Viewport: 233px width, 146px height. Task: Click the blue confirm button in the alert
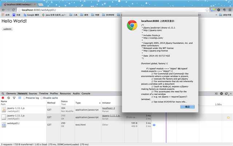coord(187,107)
